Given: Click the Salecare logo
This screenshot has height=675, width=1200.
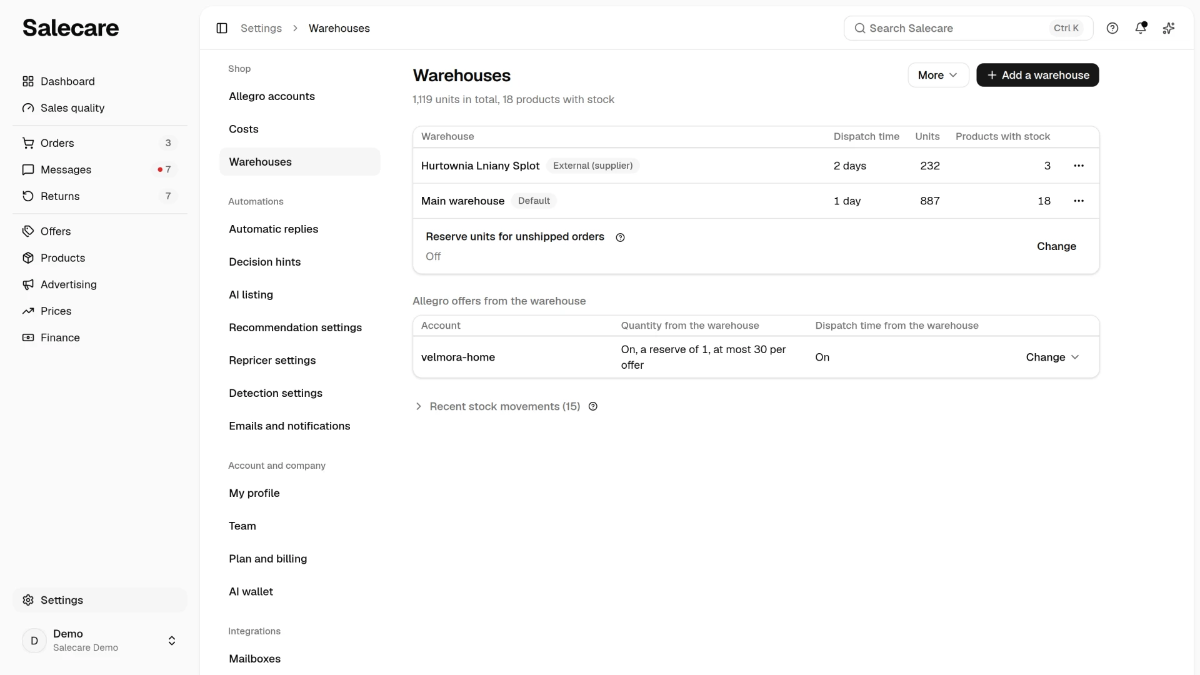Looking at the screenshot, I should (71, 28).
